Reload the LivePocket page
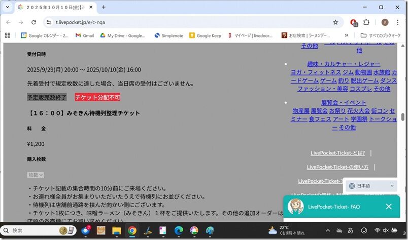The image size is (408, 240). point(33,22)
